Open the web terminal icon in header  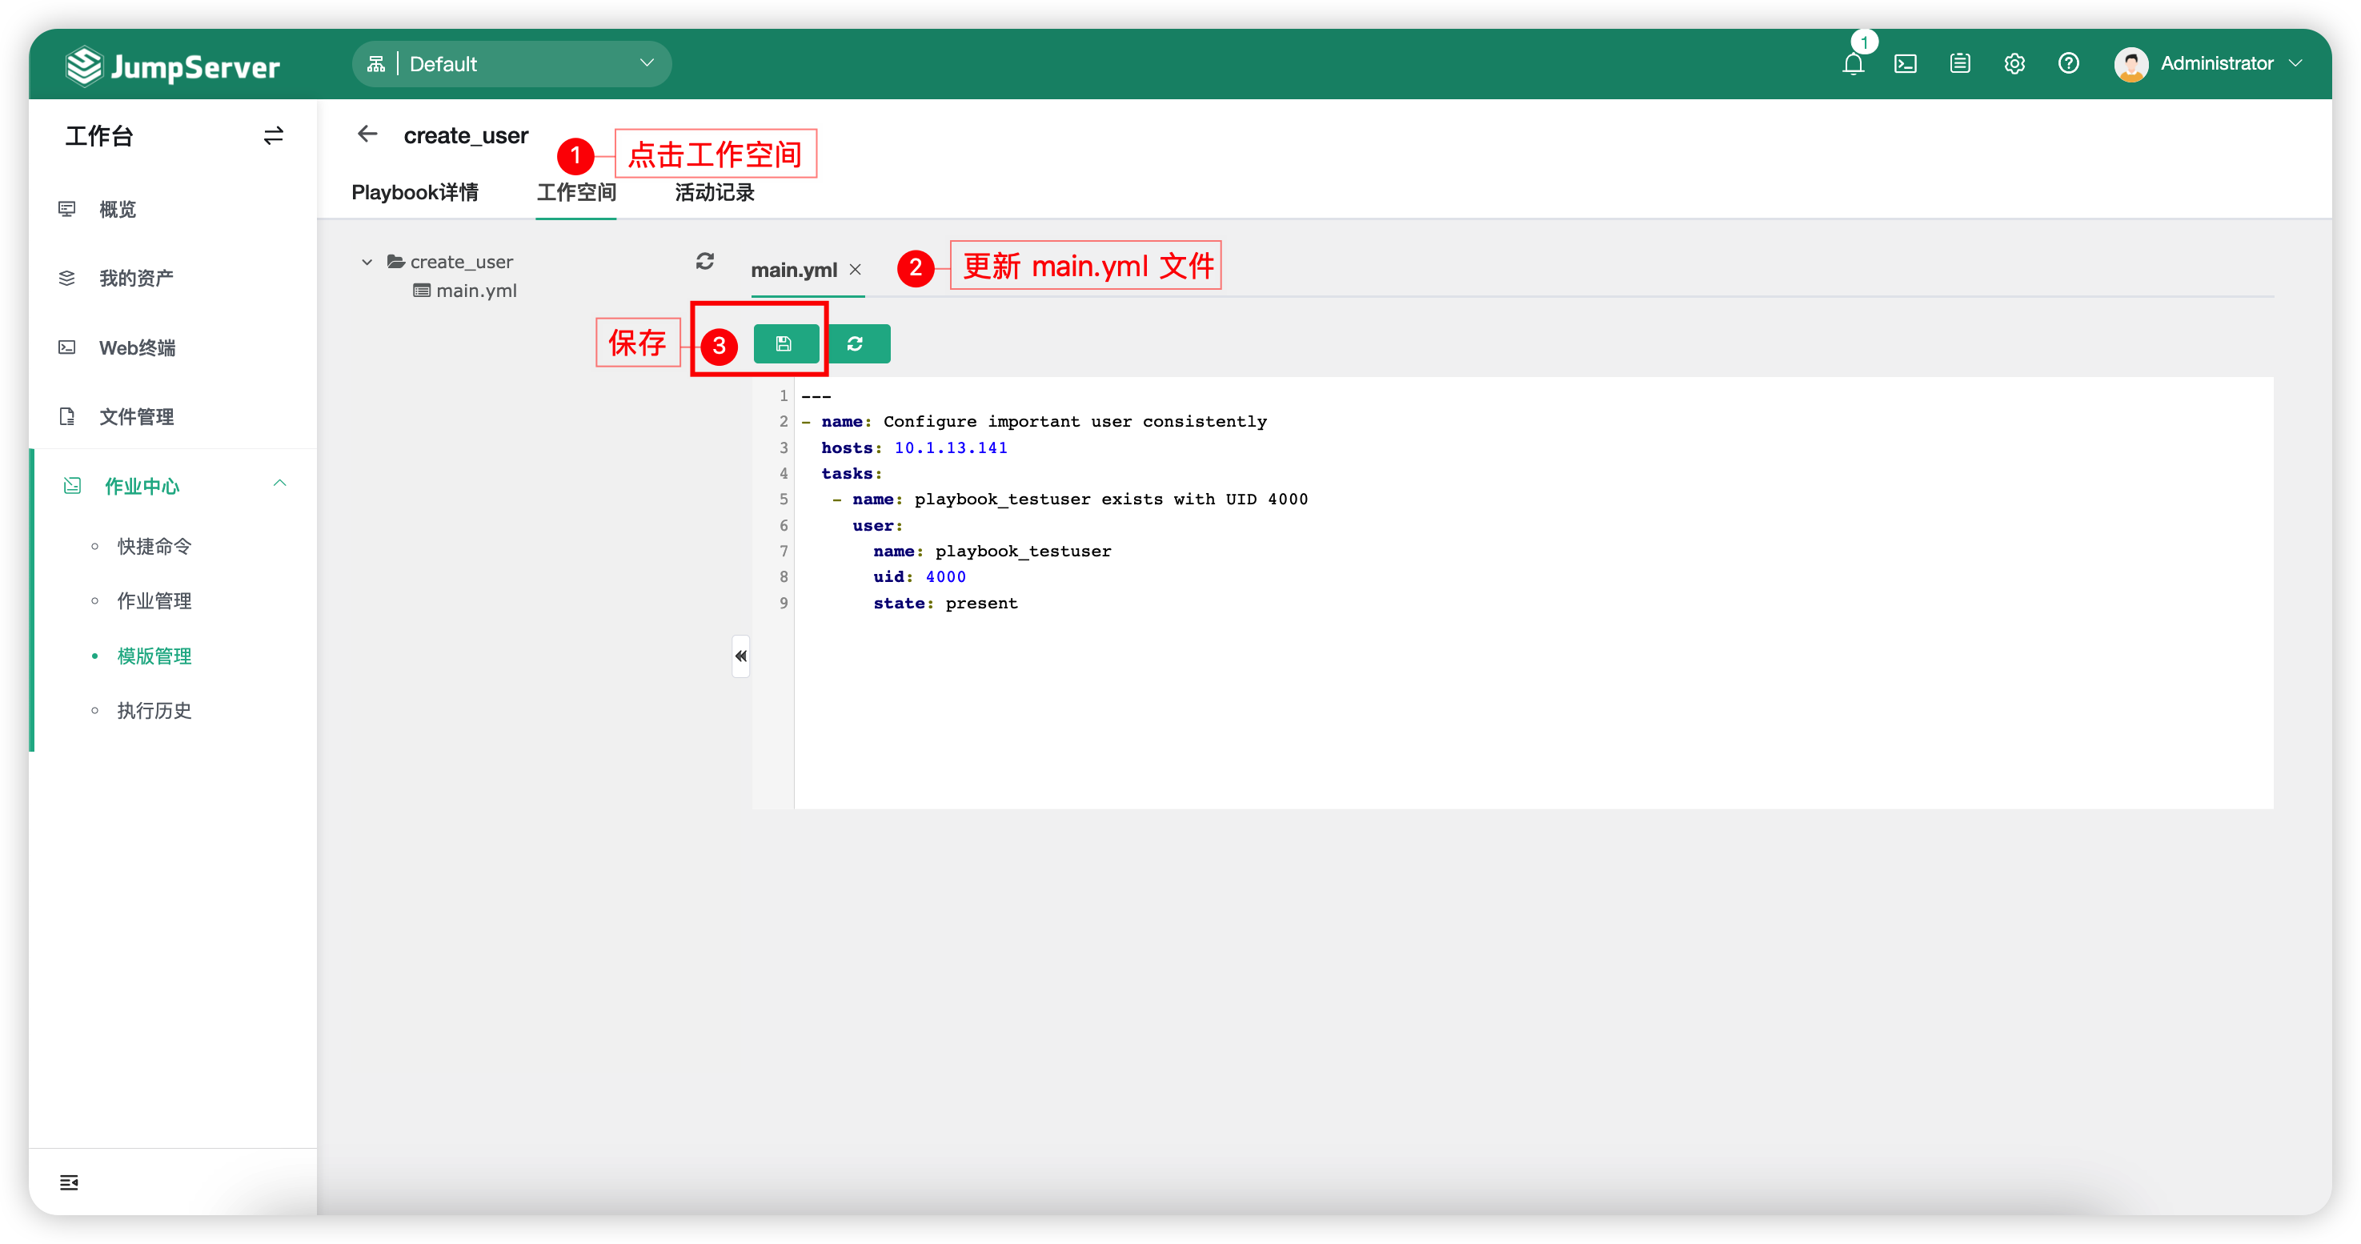(x=1906, y=64)
